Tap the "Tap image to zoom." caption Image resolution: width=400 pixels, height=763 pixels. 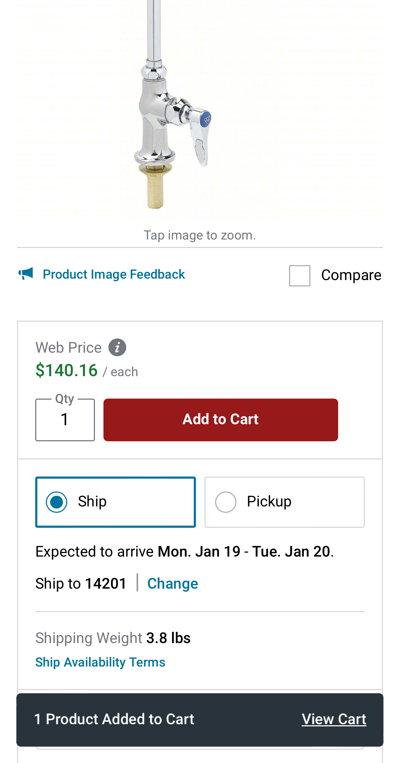coord(199,235)
